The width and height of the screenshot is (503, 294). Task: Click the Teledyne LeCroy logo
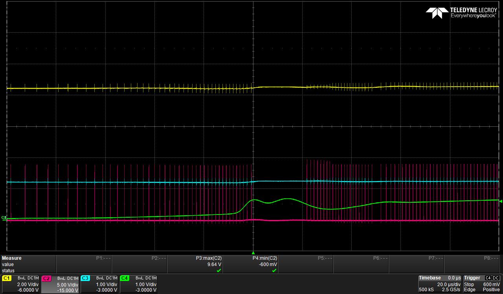pos(461,13)
